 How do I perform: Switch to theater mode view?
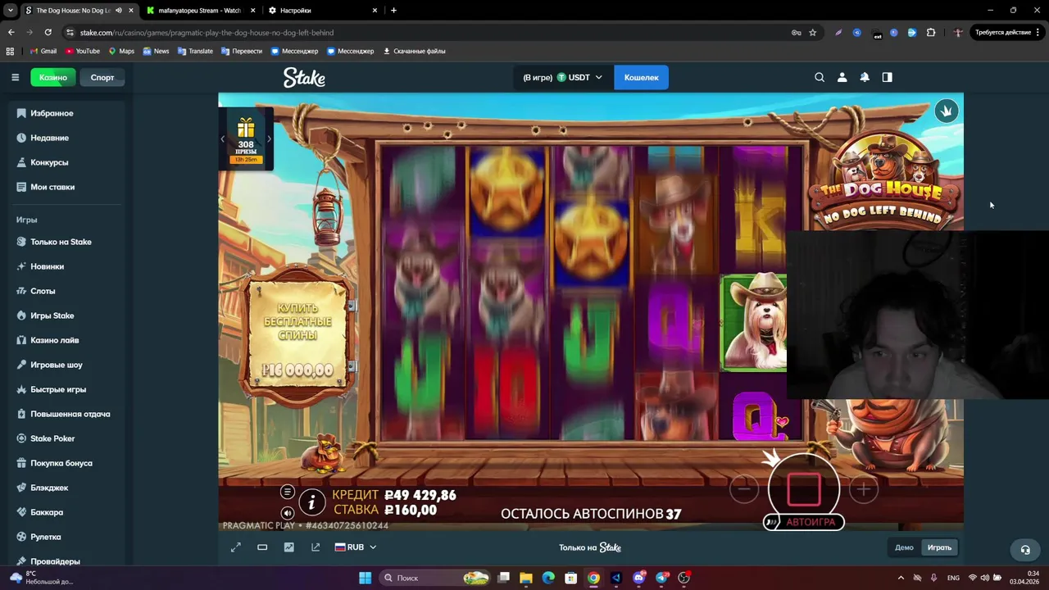[x=262, y=547]
